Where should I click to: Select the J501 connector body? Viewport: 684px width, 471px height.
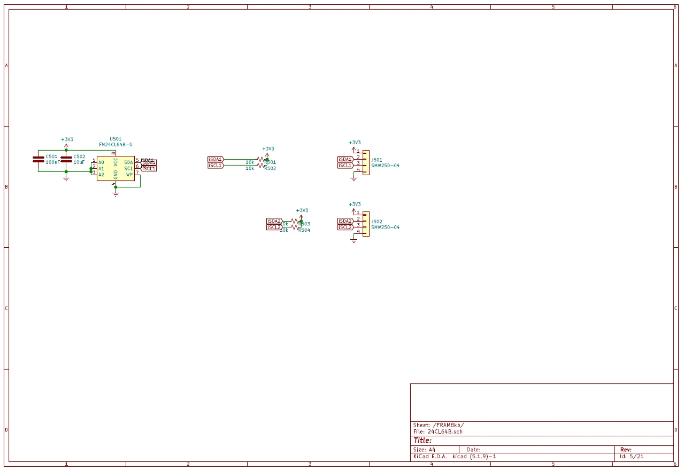point(366,162)
